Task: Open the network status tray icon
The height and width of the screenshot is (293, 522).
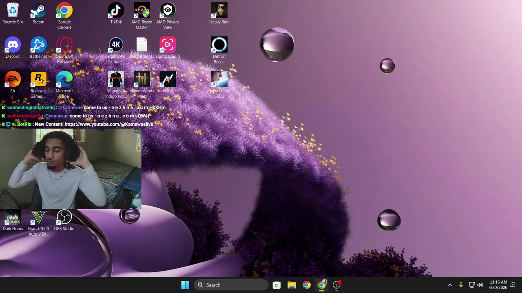Action: click(x=471, y=285)
